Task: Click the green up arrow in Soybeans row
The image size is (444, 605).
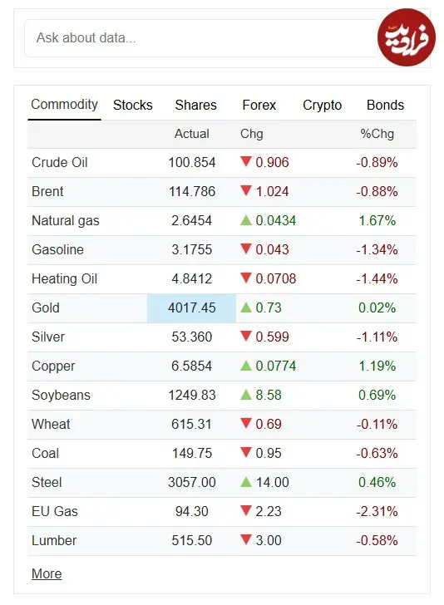Action: click(245, 395)
